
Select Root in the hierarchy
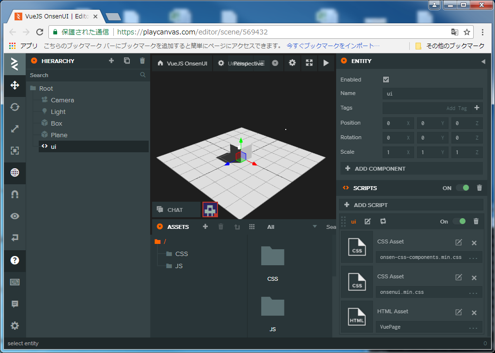pyautogui.click(x=46, y=88)
